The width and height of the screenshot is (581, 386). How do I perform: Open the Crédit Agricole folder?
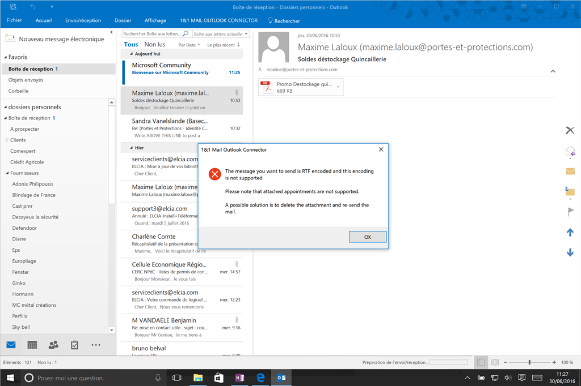tap(27, 162)
